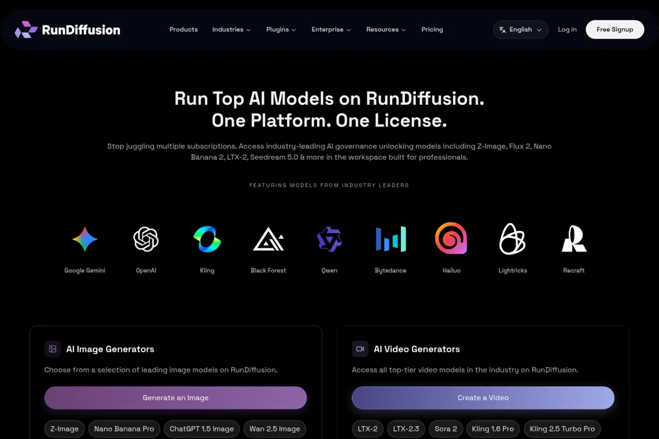This screenshot has width=659, height=439.
Task: Click the Kling label under its logo
Action: 207,270
